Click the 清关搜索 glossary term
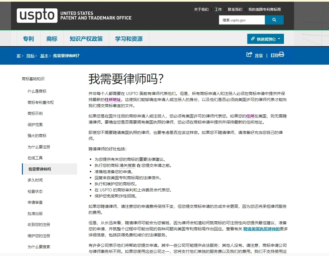 (x=128, y=166)
